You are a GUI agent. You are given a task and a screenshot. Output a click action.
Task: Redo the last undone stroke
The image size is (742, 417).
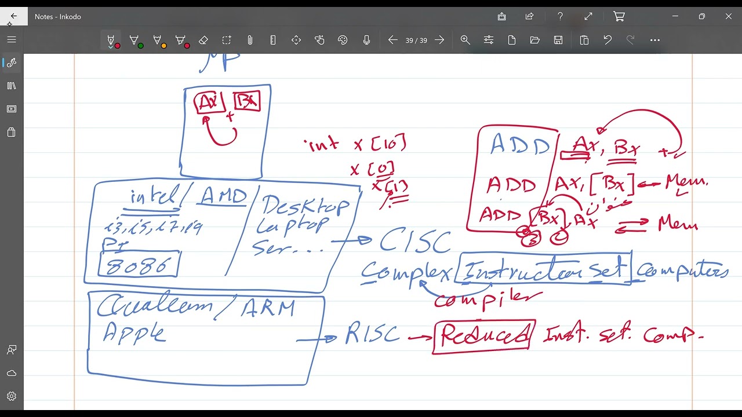coord(631,40)
